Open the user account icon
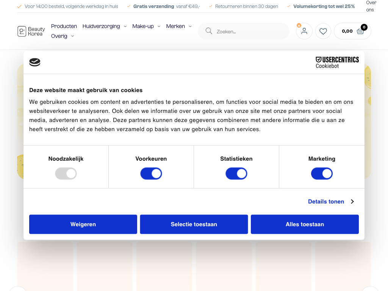The image size is (388, 291). click(x=304, y=31)
